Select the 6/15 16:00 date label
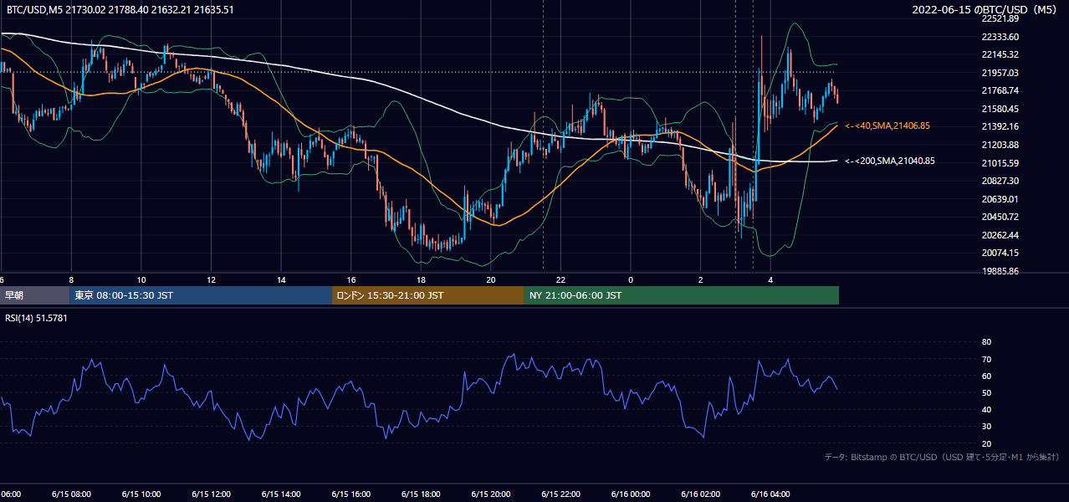 [x=350, y=494]
